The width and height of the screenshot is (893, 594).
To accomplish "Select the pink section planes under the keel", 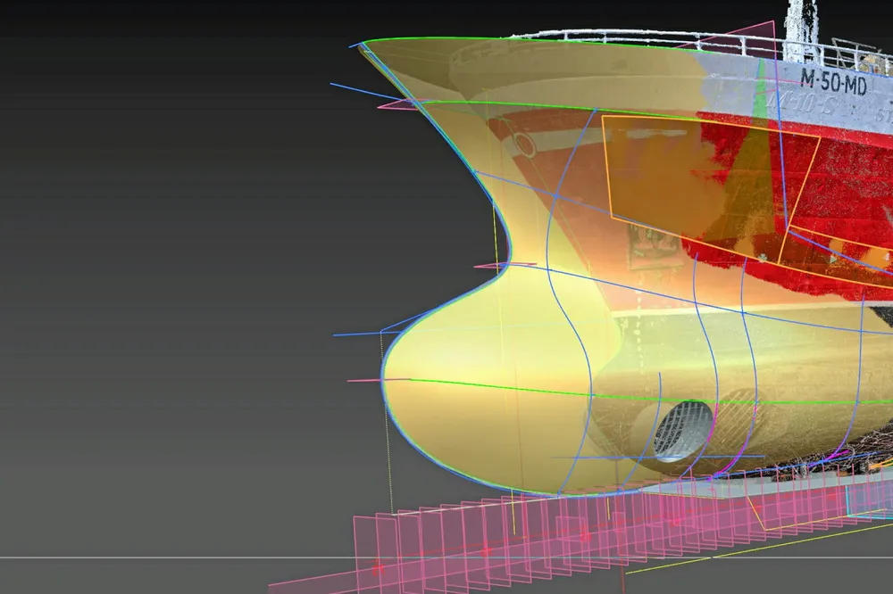I will click(536, 533).
